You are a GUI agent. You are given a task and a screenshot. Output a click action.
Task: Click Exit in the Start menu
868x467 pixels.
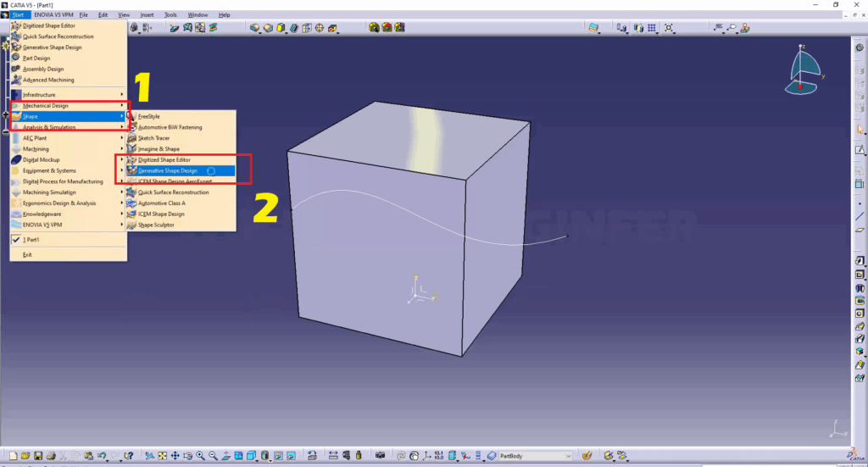point(27,254)
